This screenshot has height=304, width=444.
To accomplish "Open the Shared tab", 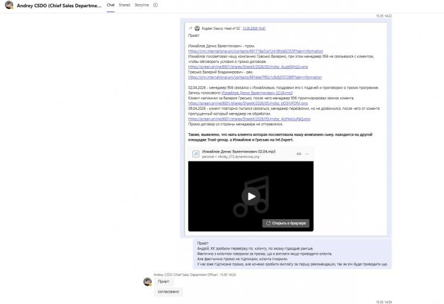I will (124, 5).
